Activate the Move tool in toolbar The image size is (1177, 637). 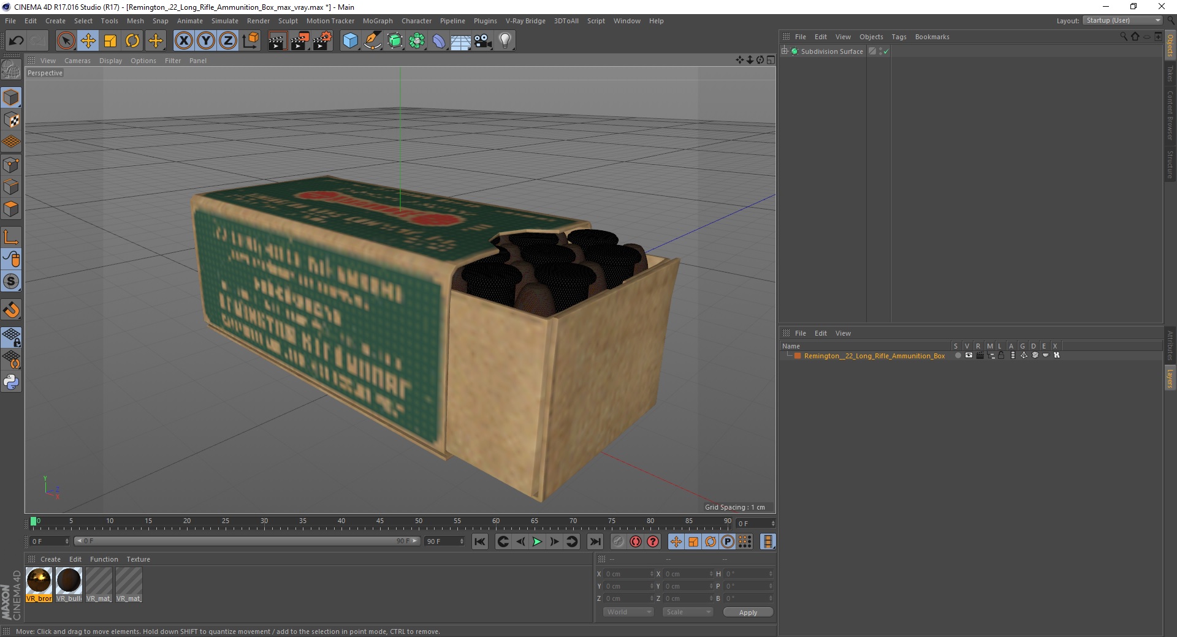pos(88,40)
